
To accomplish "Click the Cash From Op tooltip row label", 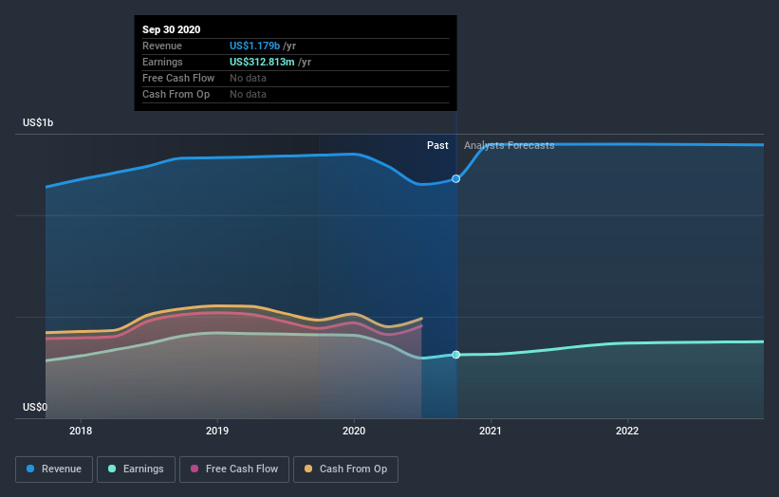I will tap(176, 94).
